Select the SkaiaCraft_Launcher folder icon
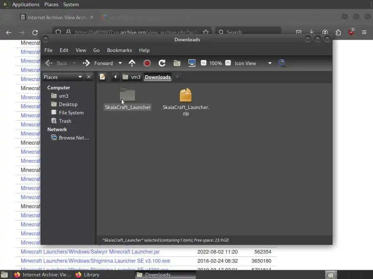The image size is (373, 279). [127, 95]
